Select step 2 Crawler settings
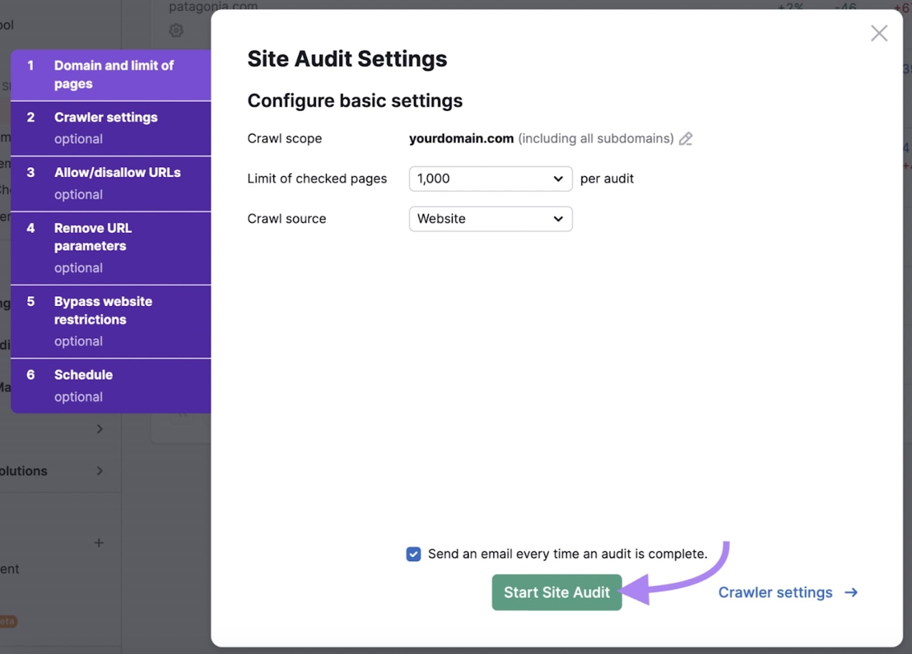912x654 pixels. (x=111, y=128)
